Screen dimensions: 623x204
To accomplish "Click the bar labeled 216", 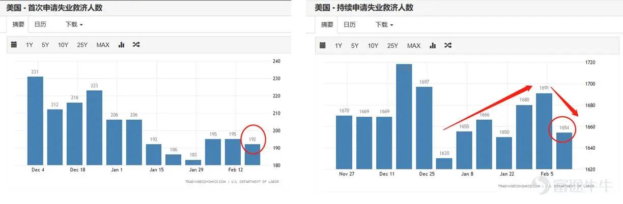I will [x=75, y=134].
